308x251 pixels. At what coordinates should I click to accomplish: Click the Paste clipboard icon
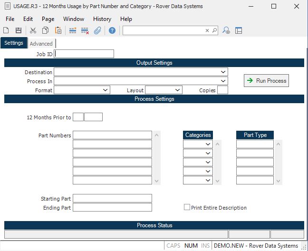point(58,30)
